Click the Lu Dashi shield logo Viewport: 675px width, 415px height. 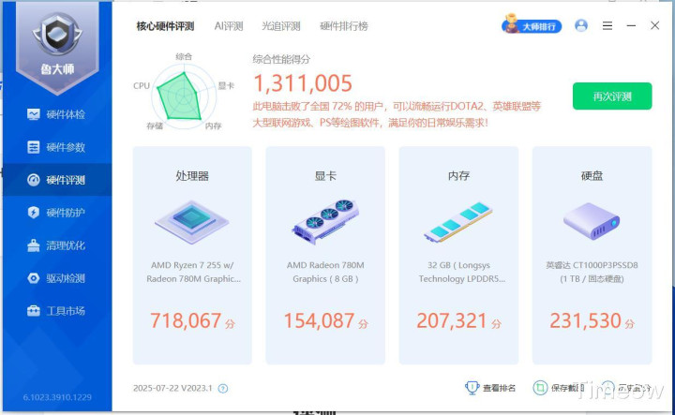(57, 34)
